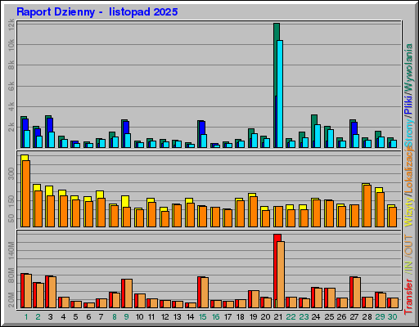Click day label '12' on the x-axis
The width and height of the screenshot is (419, 327).
click(x=164, y=317)
